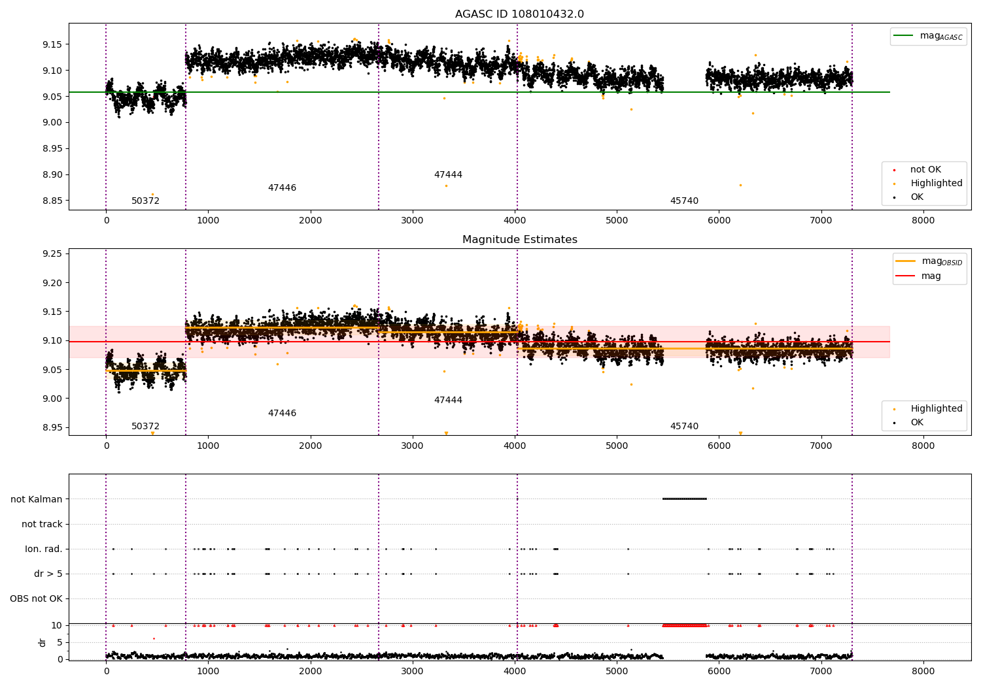Click obsid label 47446 in the top plot
This screenshot has width=981, height=686.
tap(282, 188)
